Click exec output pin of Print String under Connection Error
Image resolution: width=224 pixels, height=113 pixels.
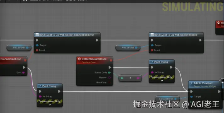[59, 91]
